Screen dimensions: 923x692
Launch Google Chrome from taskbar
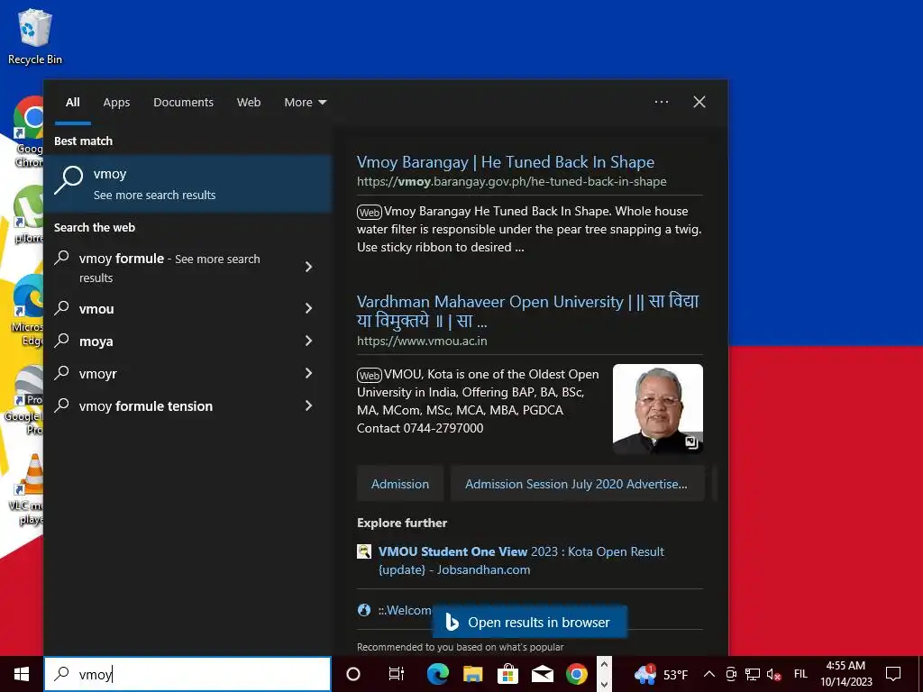pos(577,674)
